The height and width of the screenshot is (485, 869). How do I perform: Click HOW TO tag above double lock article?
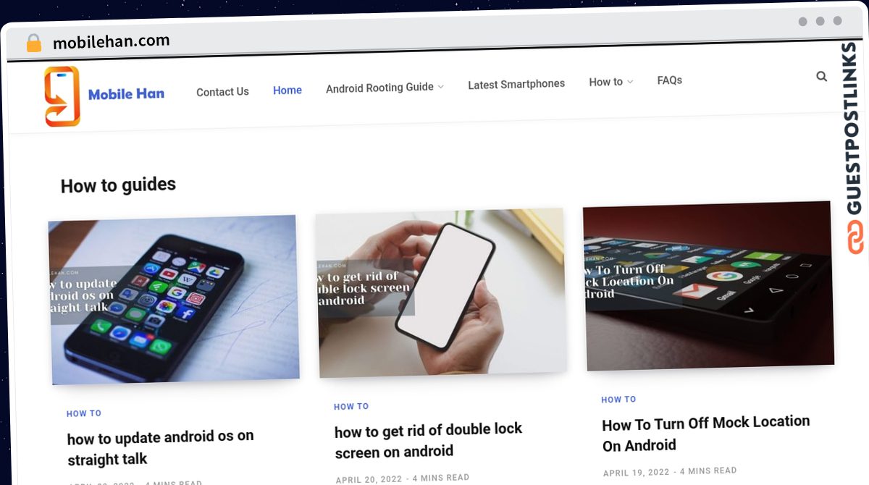(x=351, y=406)
